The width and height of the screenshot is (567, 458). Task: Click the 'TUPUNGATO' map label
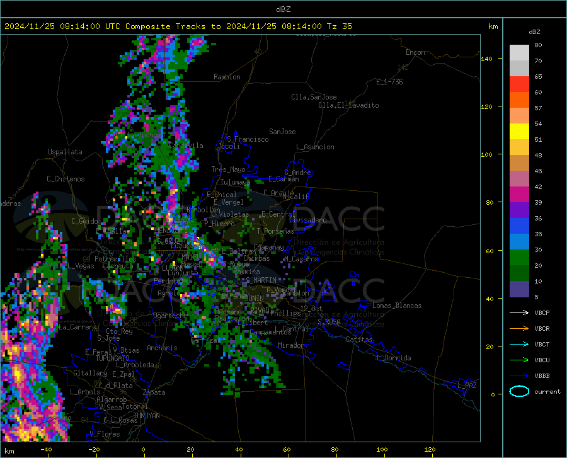click(113, 358)
